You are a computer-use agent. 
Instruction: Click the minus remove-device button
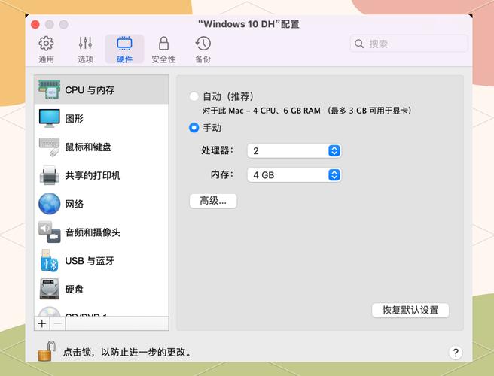(58, 323)
